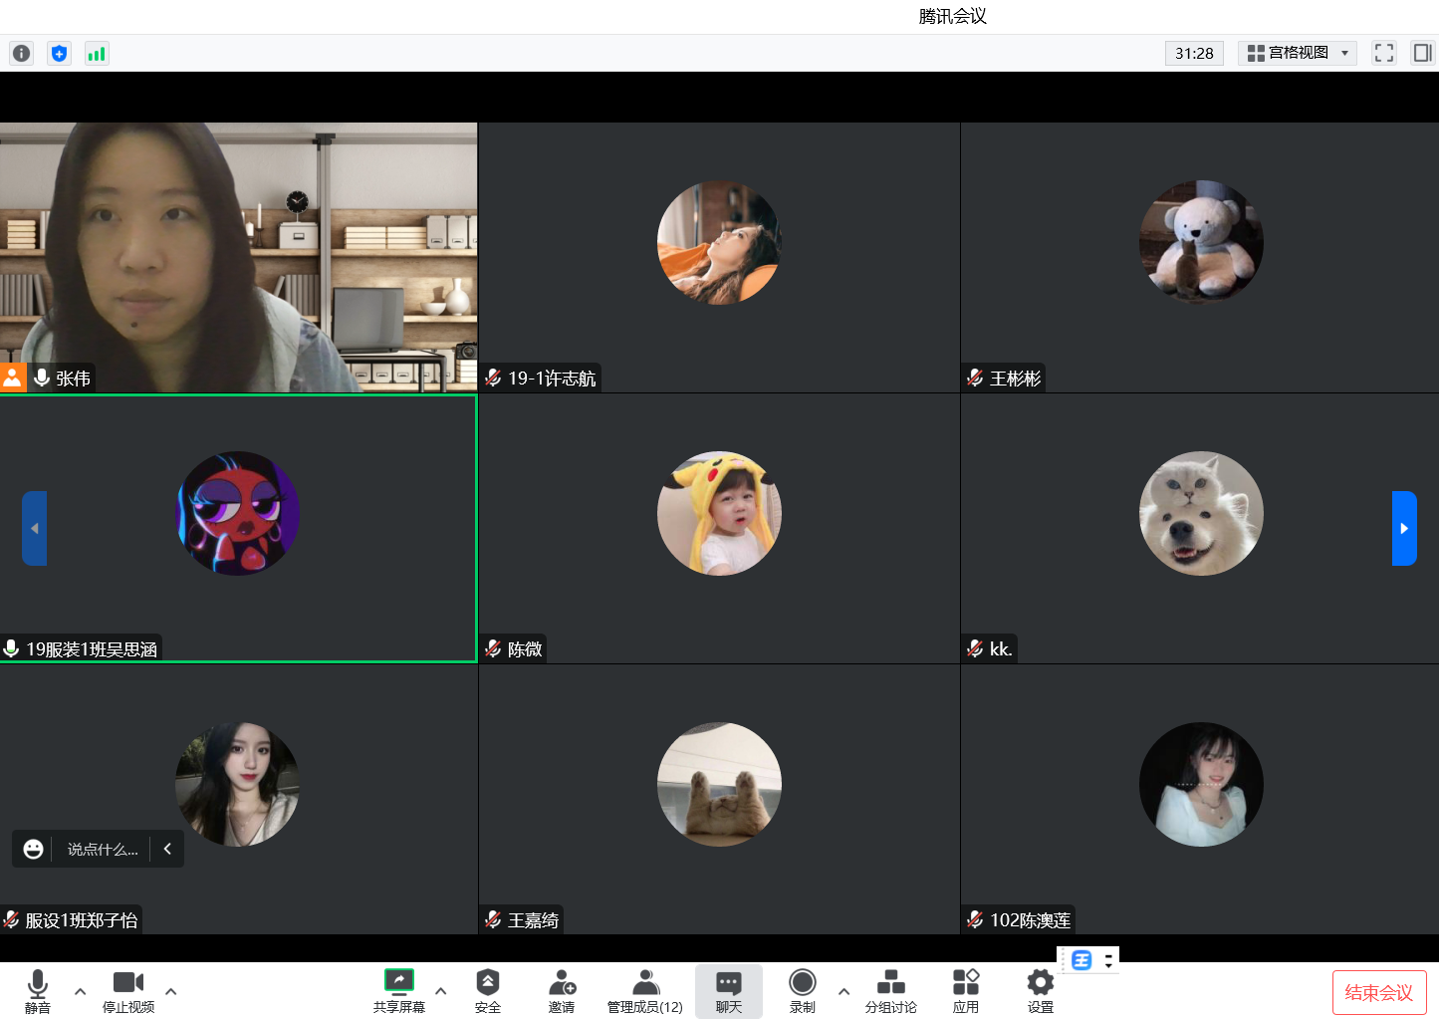Expand recording options next to 录制
The width and height of the screenshot is (1439, 1019).
pyautogui.click(x=844, y=991)
